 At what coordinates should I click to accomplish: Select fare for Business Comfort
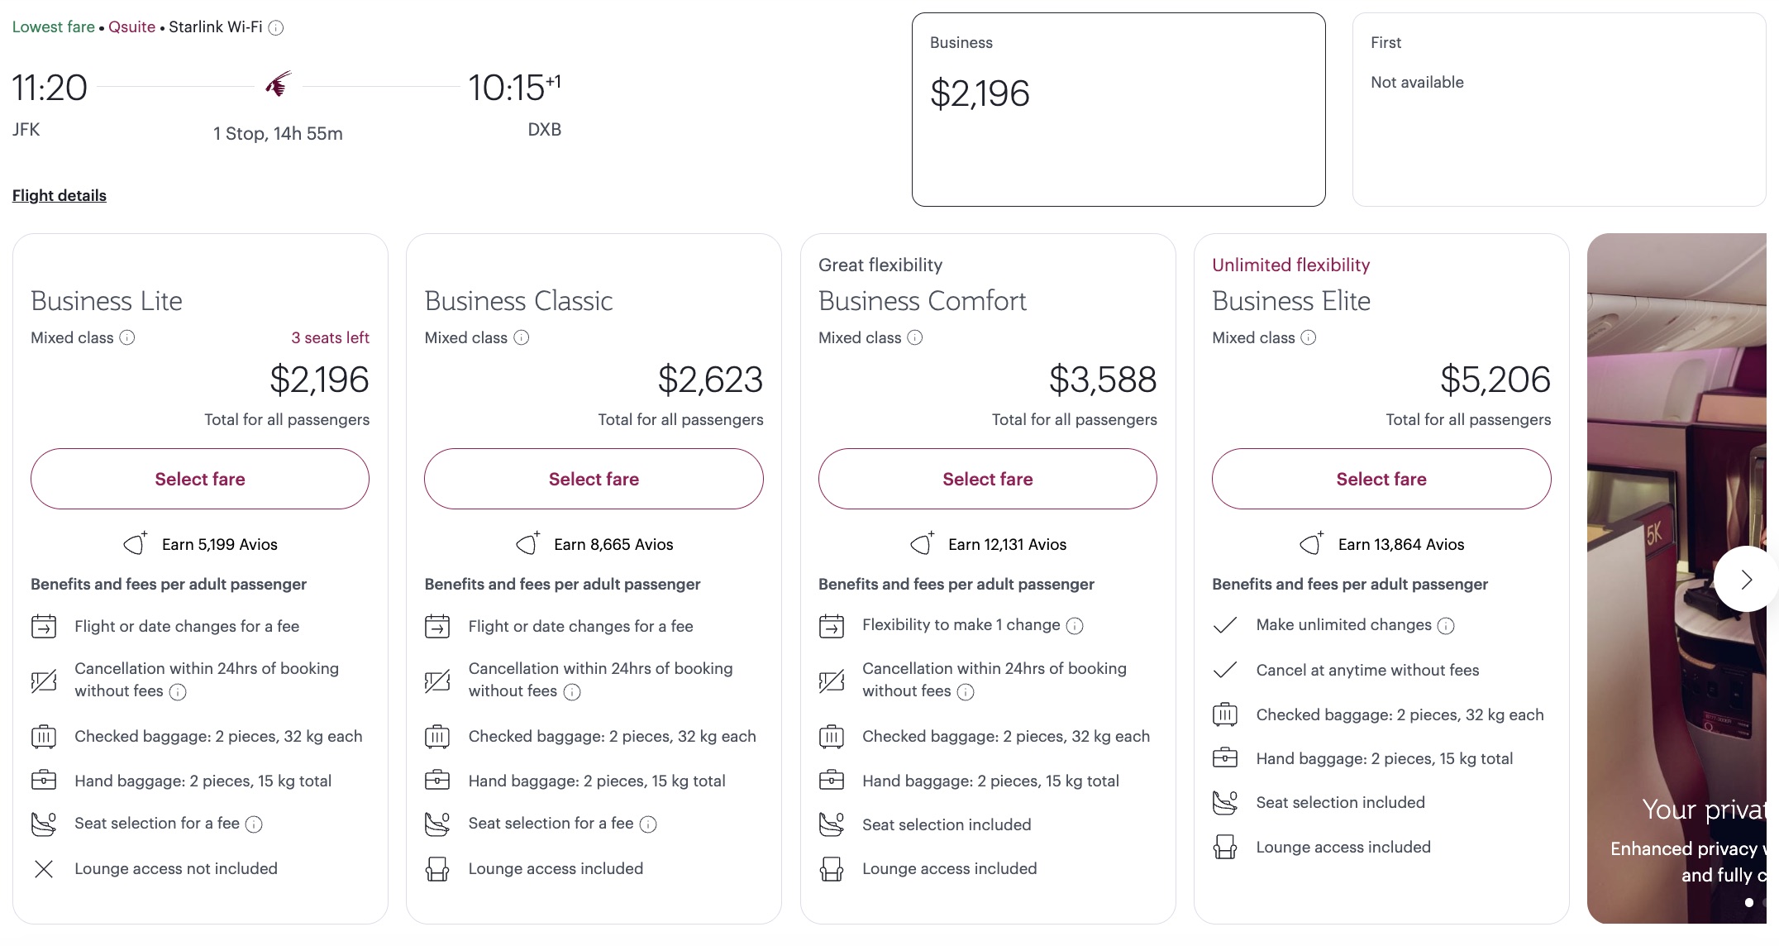pyautogui.click(x=988, y=479)
